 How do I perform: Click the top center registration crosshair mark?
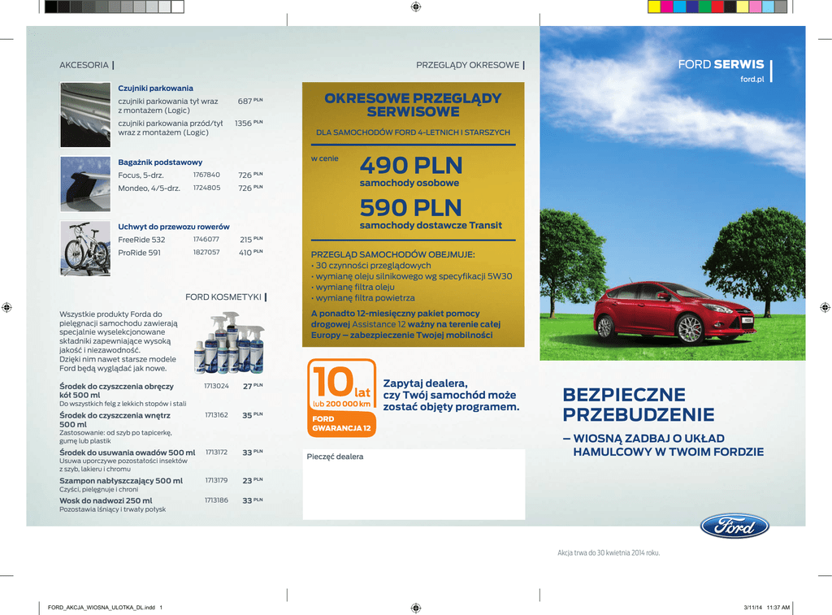(416, 7)
